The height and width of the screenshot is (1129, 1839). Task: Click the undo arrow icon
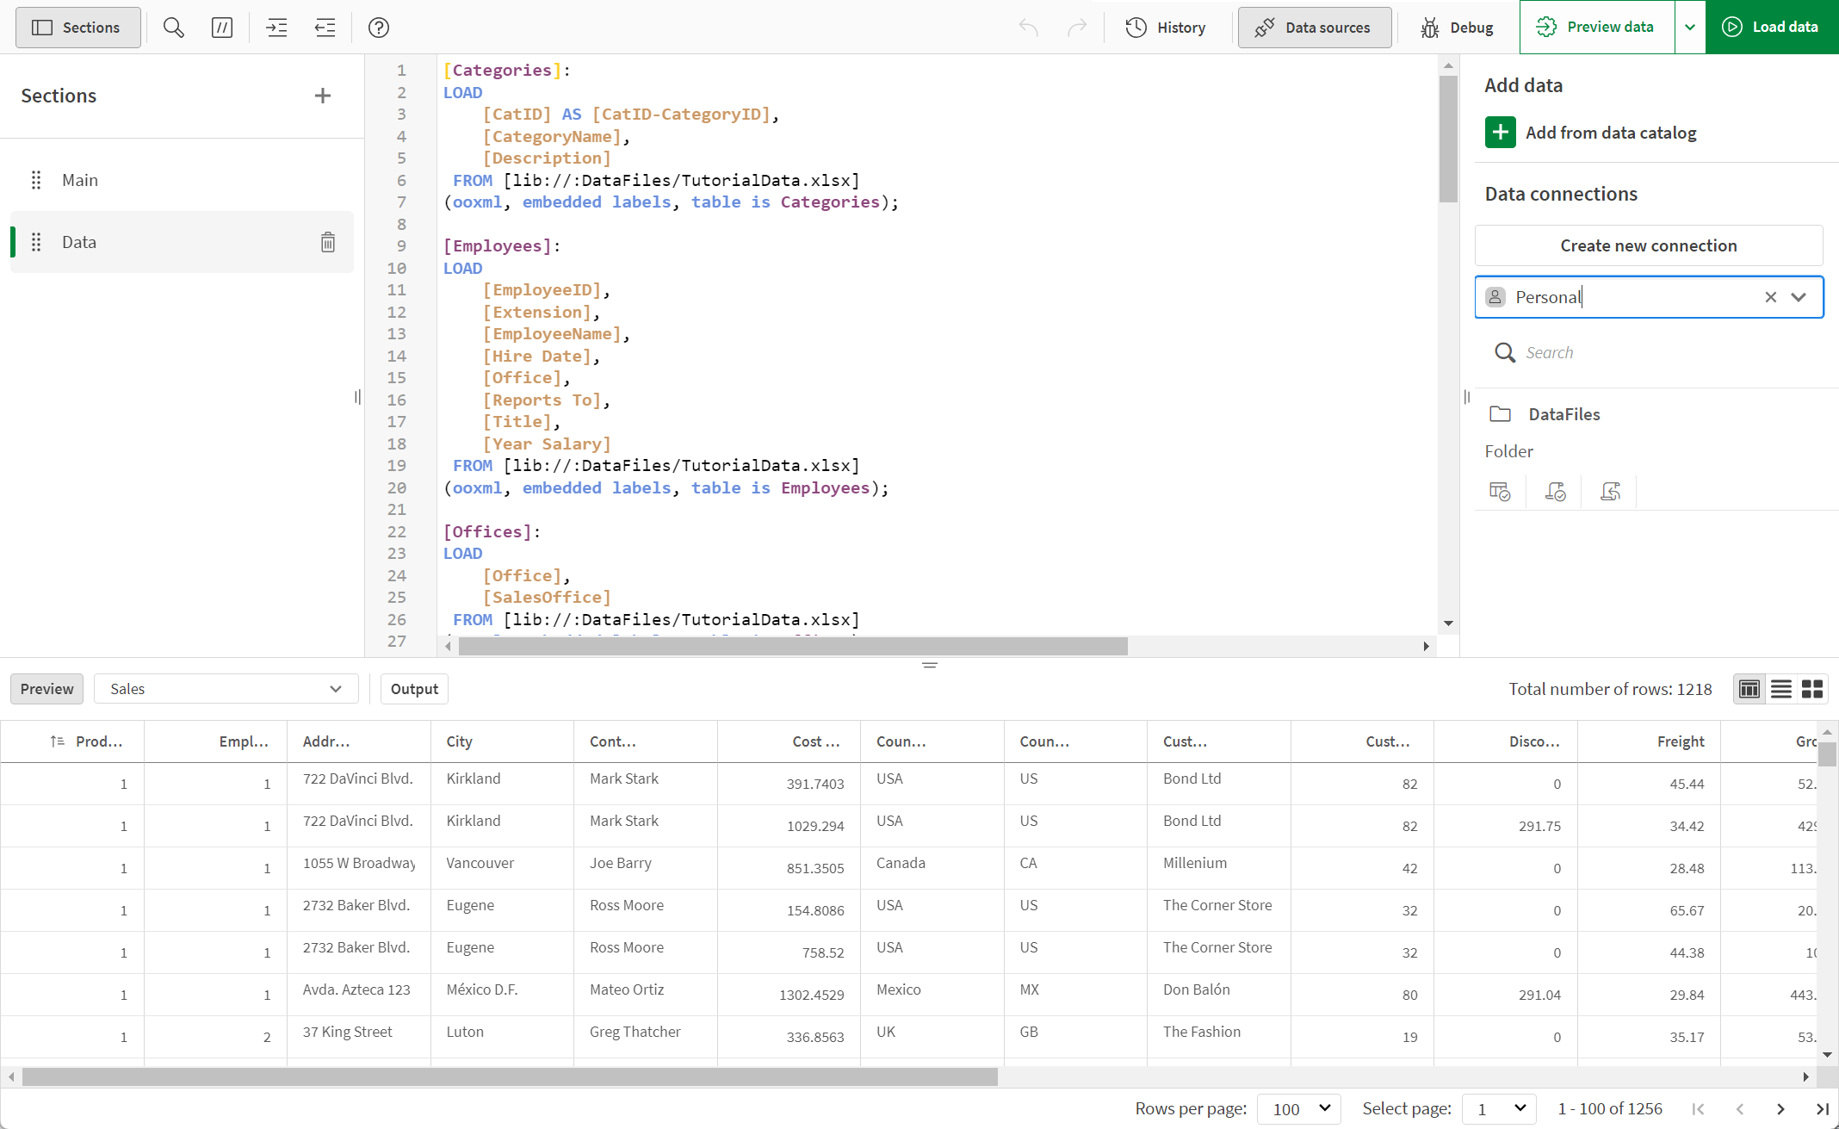(1031, 28)
